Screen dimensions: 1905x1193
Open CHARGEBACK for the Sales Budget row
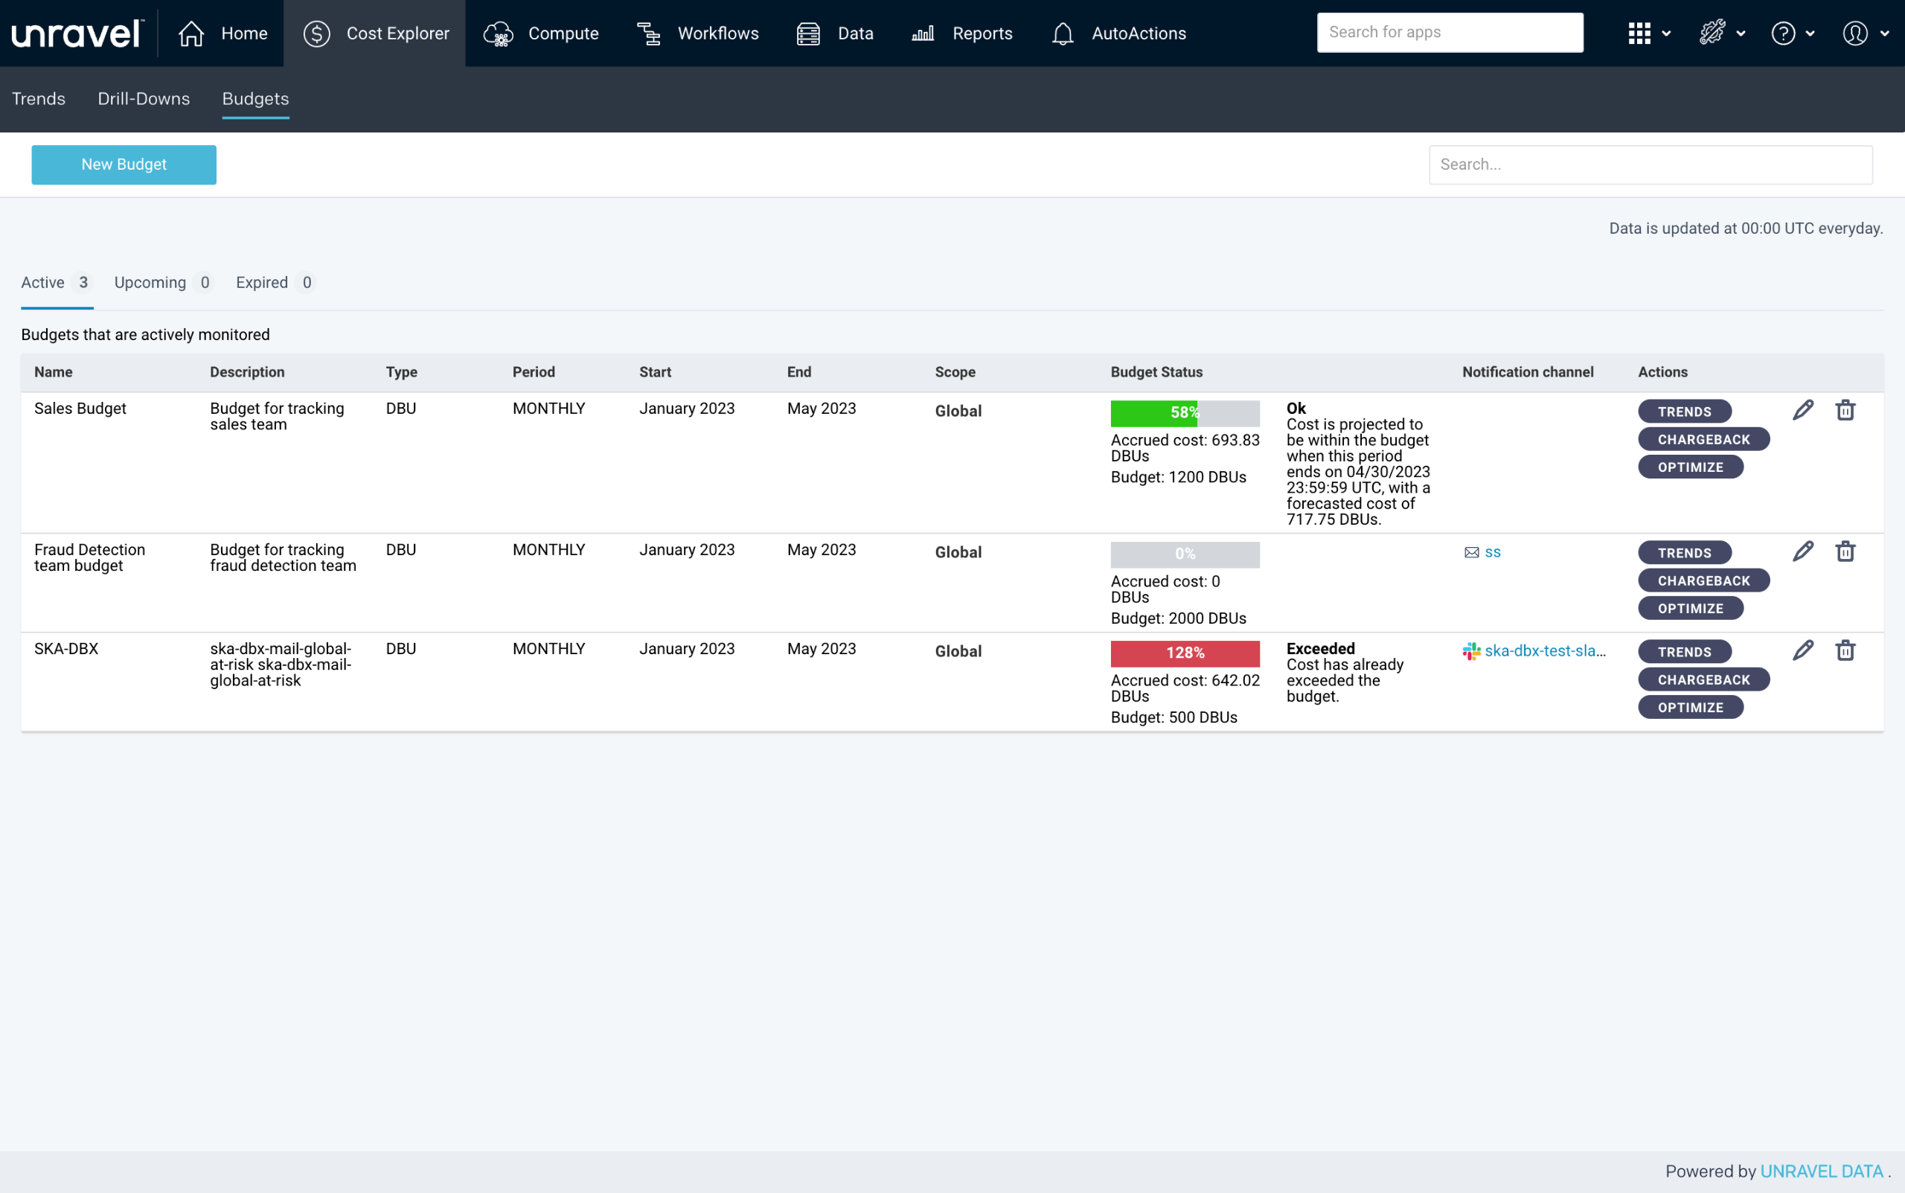click(1703, 440)
